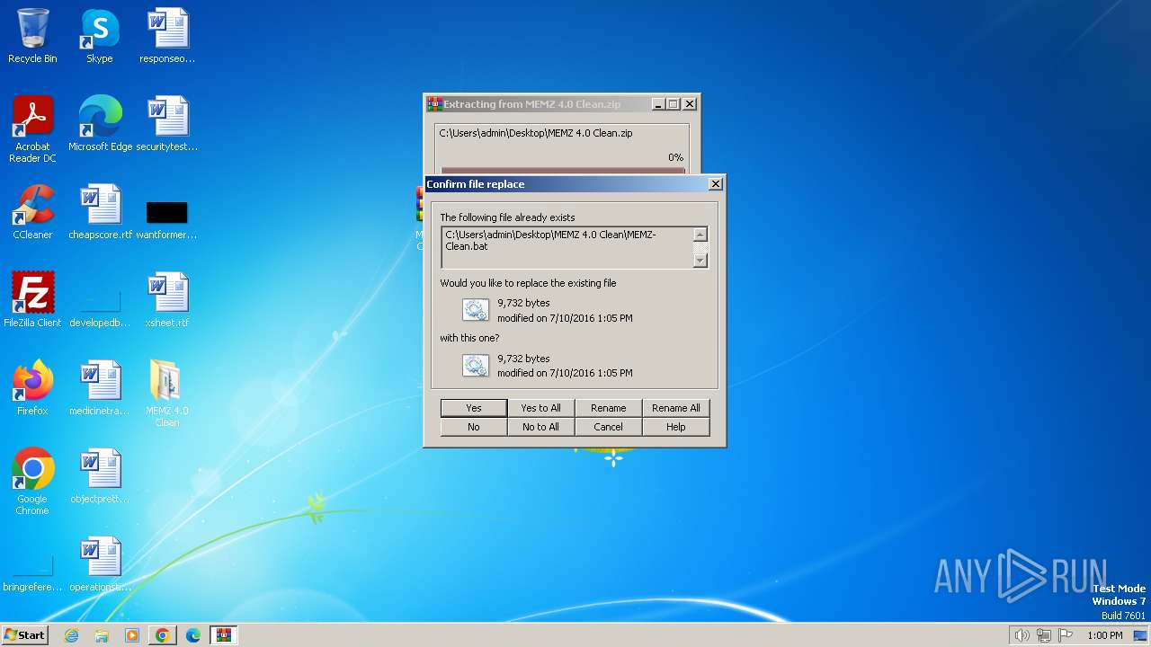The height and width of the screenshot is (647, 1151).
Task: Click the volume speaker tray icon
Action: click(1022, 635)
